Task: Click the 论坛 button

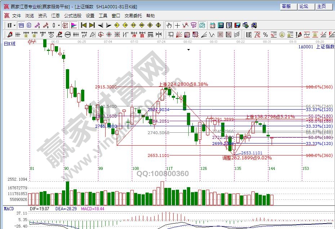Action: 304,6
